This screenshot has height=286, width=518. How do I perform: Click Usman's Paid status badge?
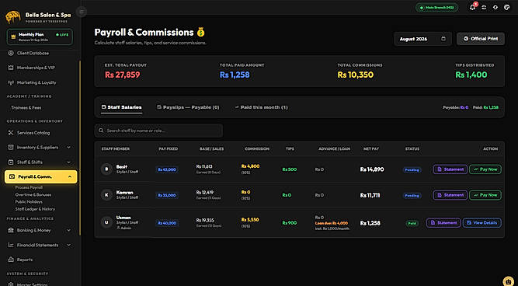coord(412,224)
